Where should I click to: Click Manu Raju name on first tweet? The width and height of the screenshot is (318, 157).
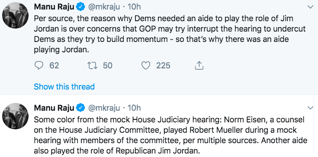54,7
